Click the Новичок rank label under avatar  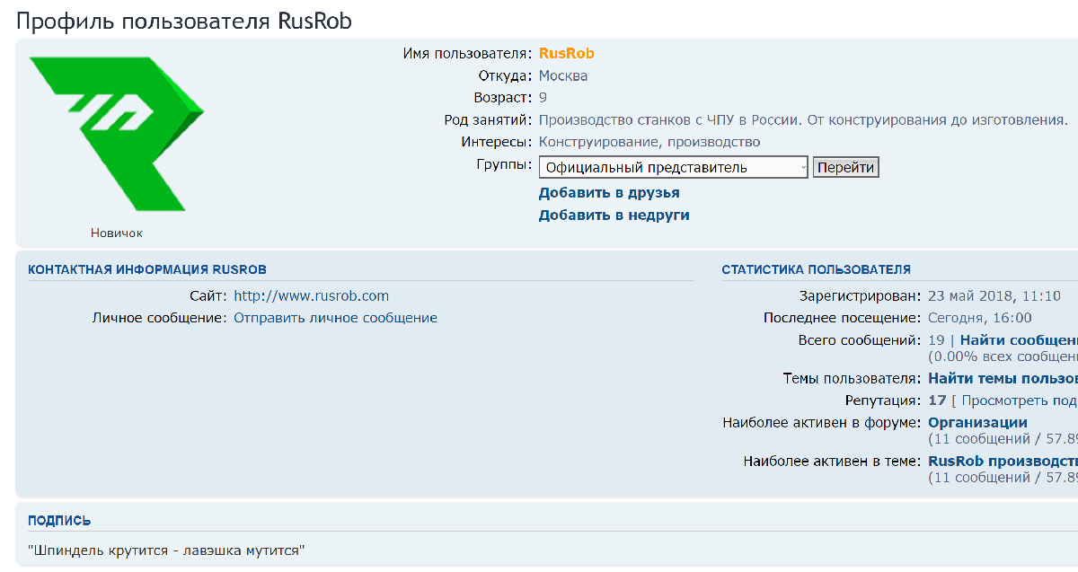117,233
